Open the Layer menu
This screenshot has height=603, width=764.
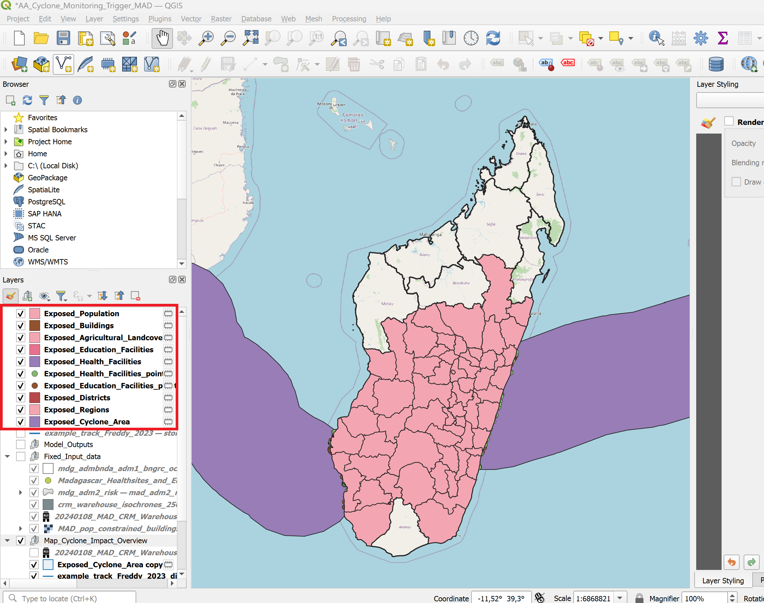[x=94, y=19]
